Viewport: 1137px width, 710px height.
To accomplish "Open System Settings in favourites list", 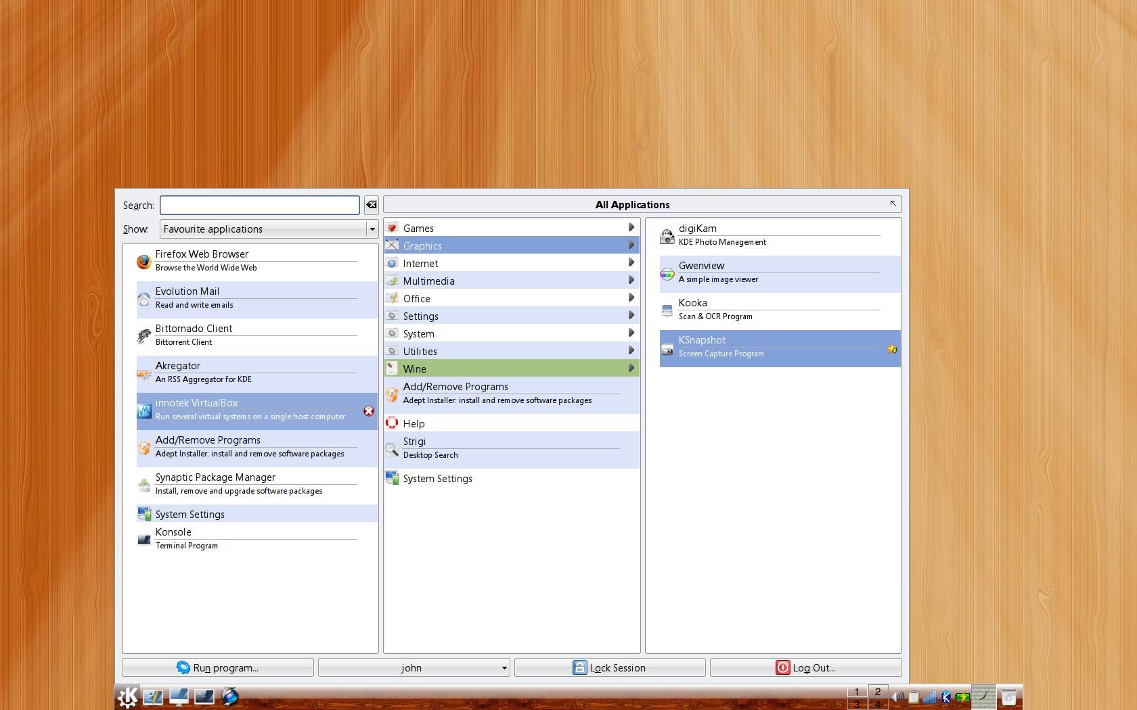I will pos(257,514).
